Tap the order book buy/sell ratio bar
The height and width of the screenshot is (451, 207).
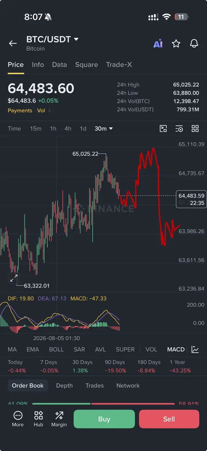(x=103, y=404)
